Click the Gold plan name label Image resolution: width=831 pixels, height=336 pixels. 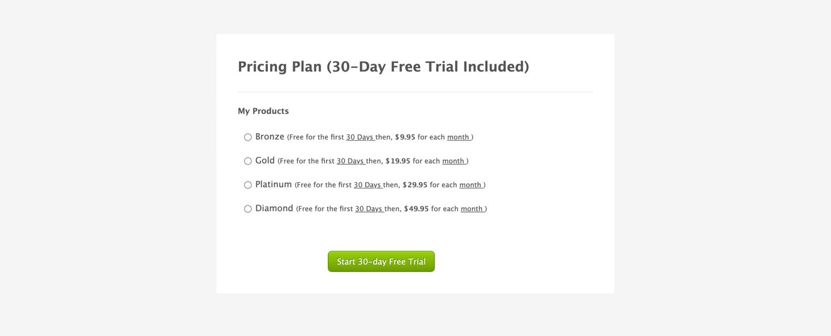point(265,161)
